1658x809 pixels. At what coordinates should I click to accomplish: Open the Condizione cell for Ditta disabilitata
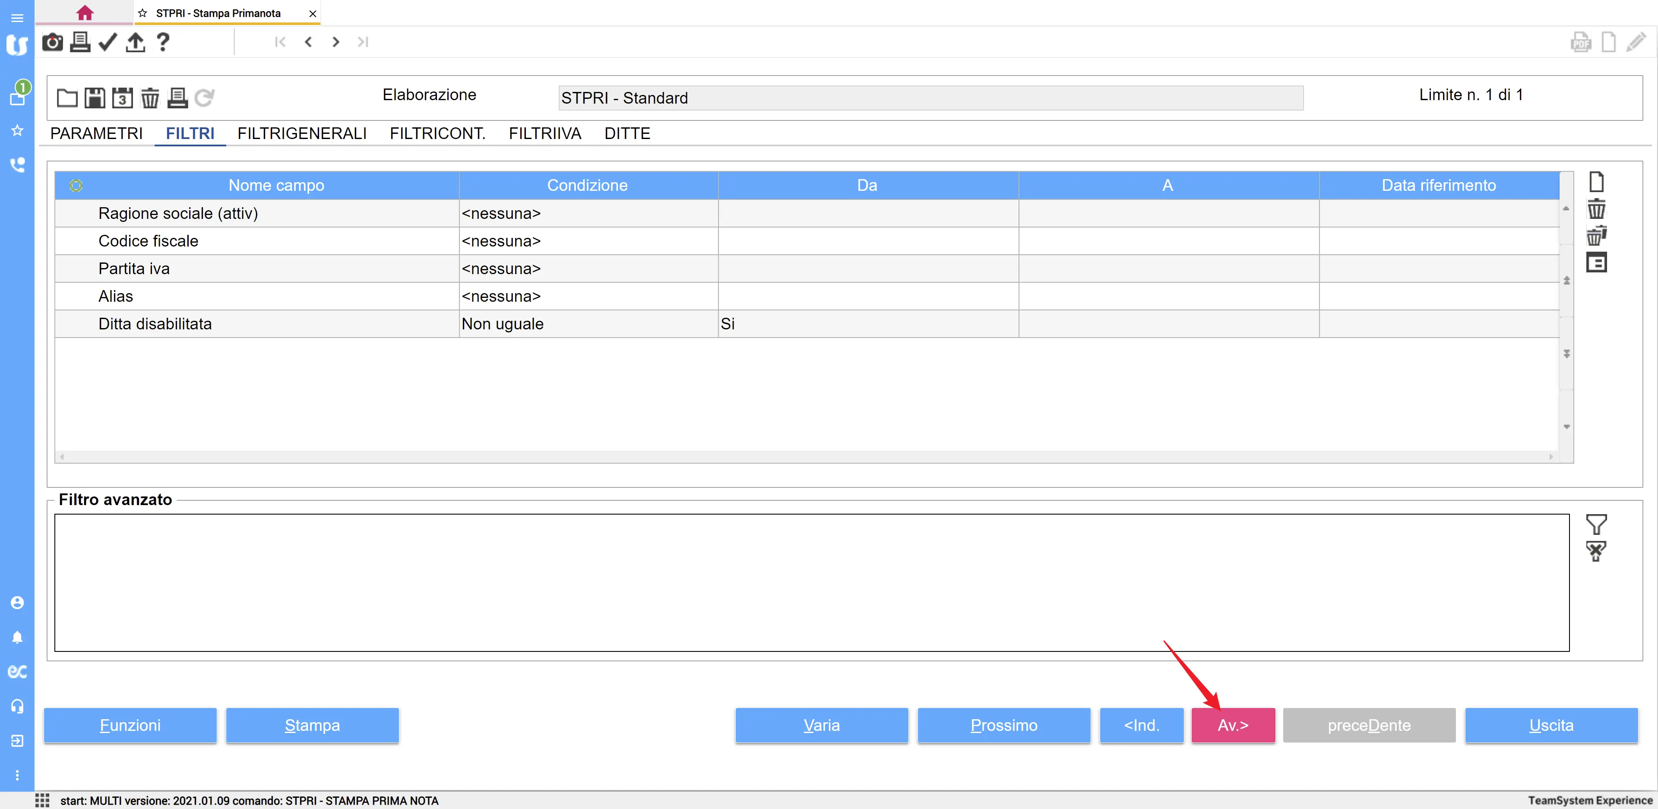pos(588,324)
